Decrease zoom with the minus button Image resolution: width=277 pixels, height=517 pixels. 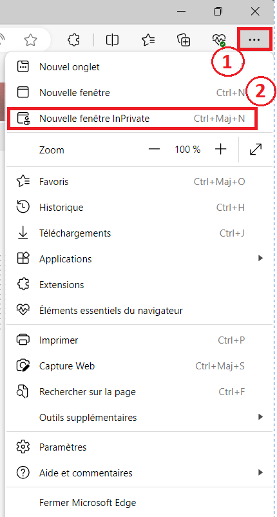(154, 150)
